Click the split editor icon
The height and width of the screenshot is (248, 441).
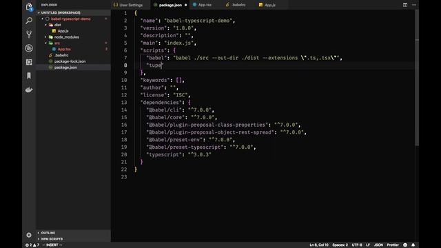(x=405, y=5)
